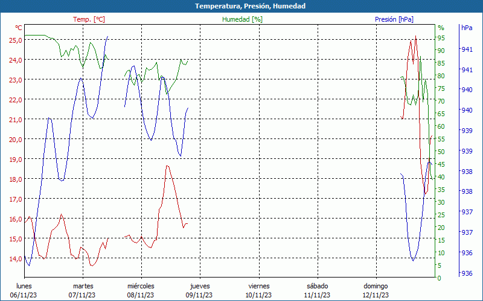
Task: Click the 65 humidity axis value
Action: point(441,114)
